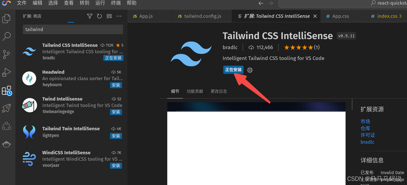Click the rocket icon in activity bar
The image size is (407, 185).
point(6,108)
